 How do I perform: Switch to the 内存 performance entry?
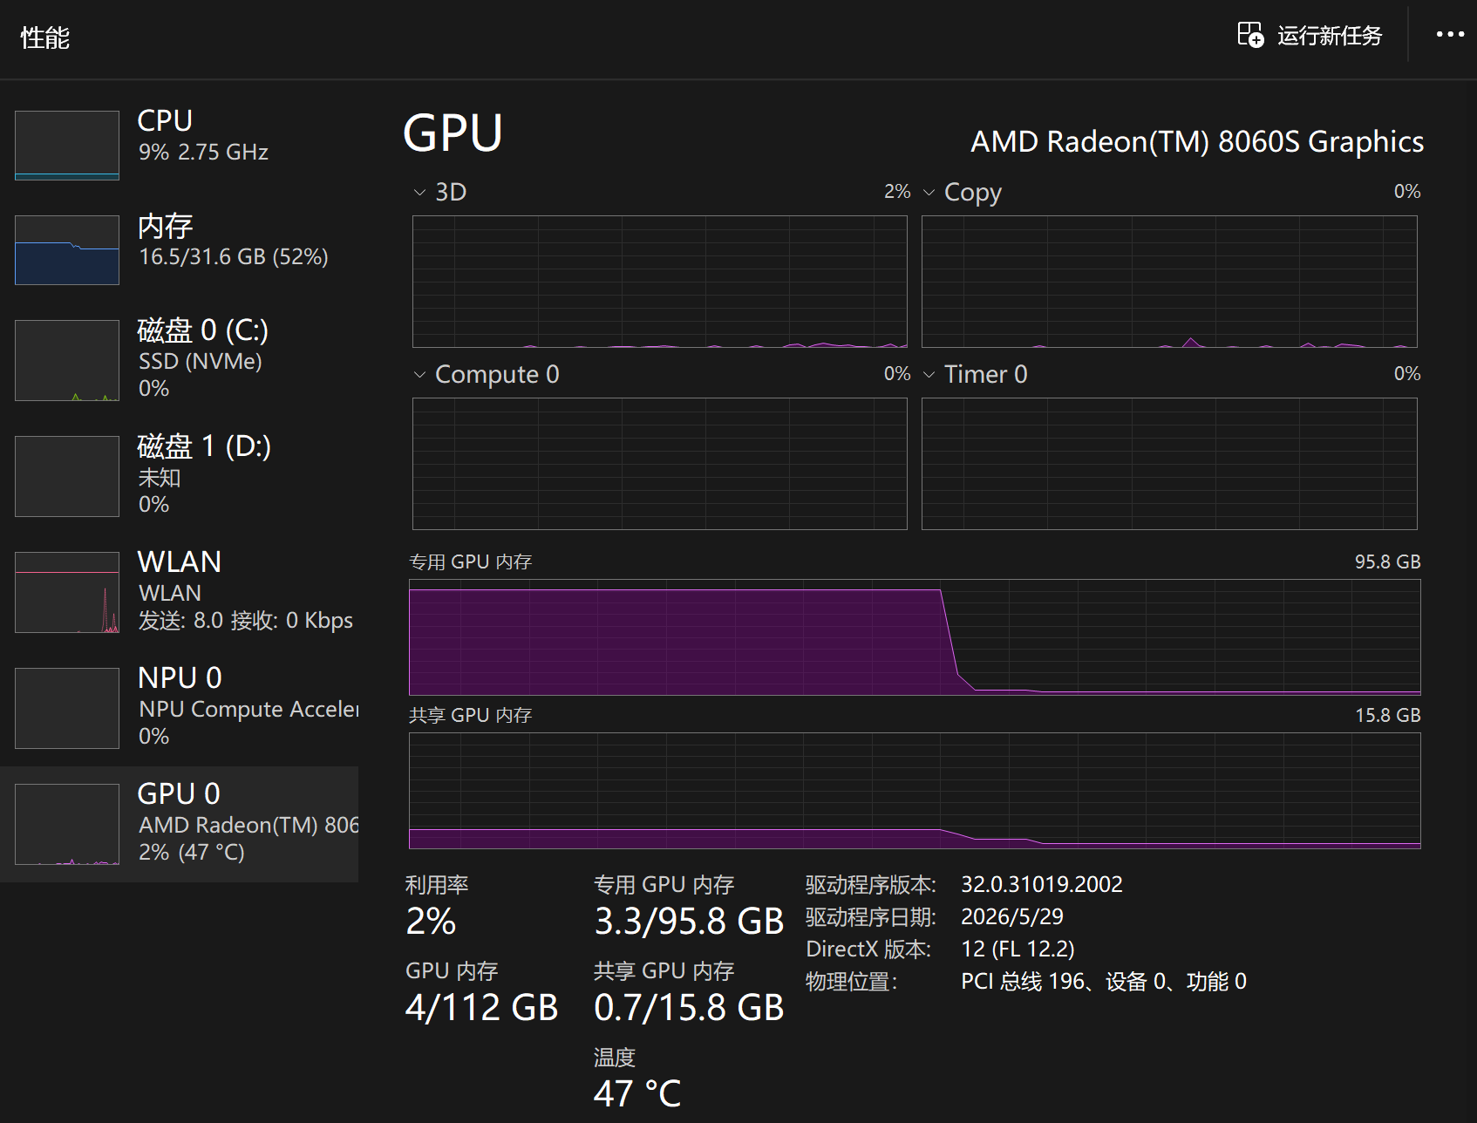coord(179,250)
